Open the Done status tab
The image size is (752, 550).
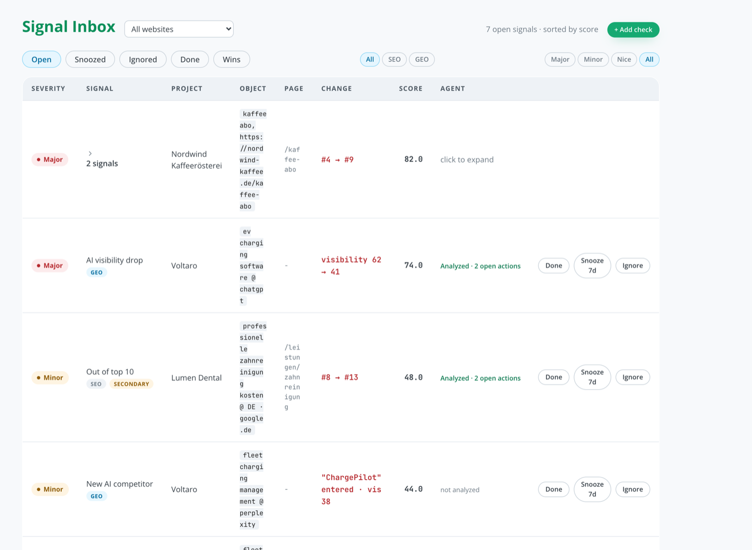coord(190,59)
